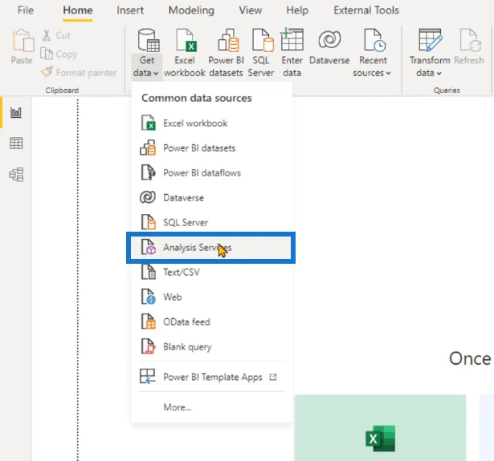Select the View ribbon tab
The height and width of the screenshot is (461, 494).
[250, 10]
